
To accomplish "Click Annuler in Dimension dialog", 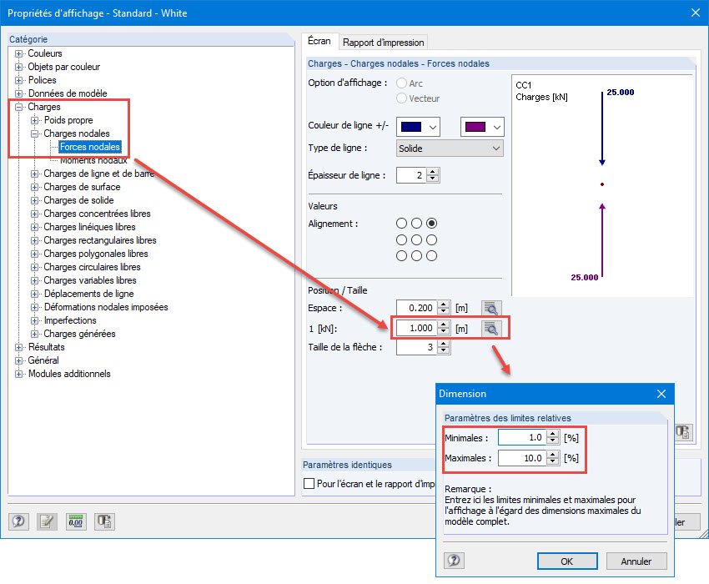I will click(636, 561).
